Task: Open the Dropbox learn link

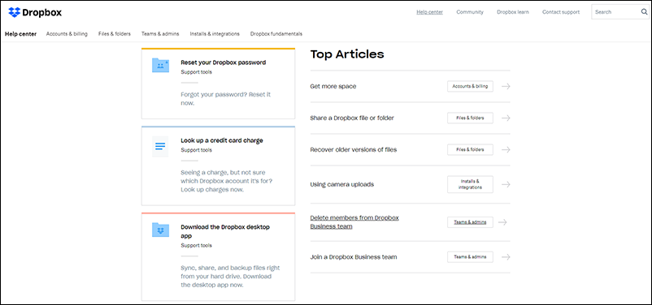Action: pyautogui.click(x=513, y=12)
